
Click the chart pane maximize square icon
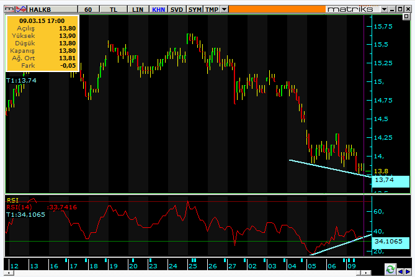406,17
